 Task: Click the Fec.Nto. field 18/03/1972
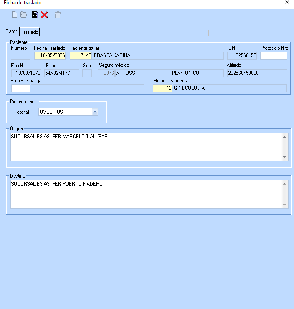point(26,73)
